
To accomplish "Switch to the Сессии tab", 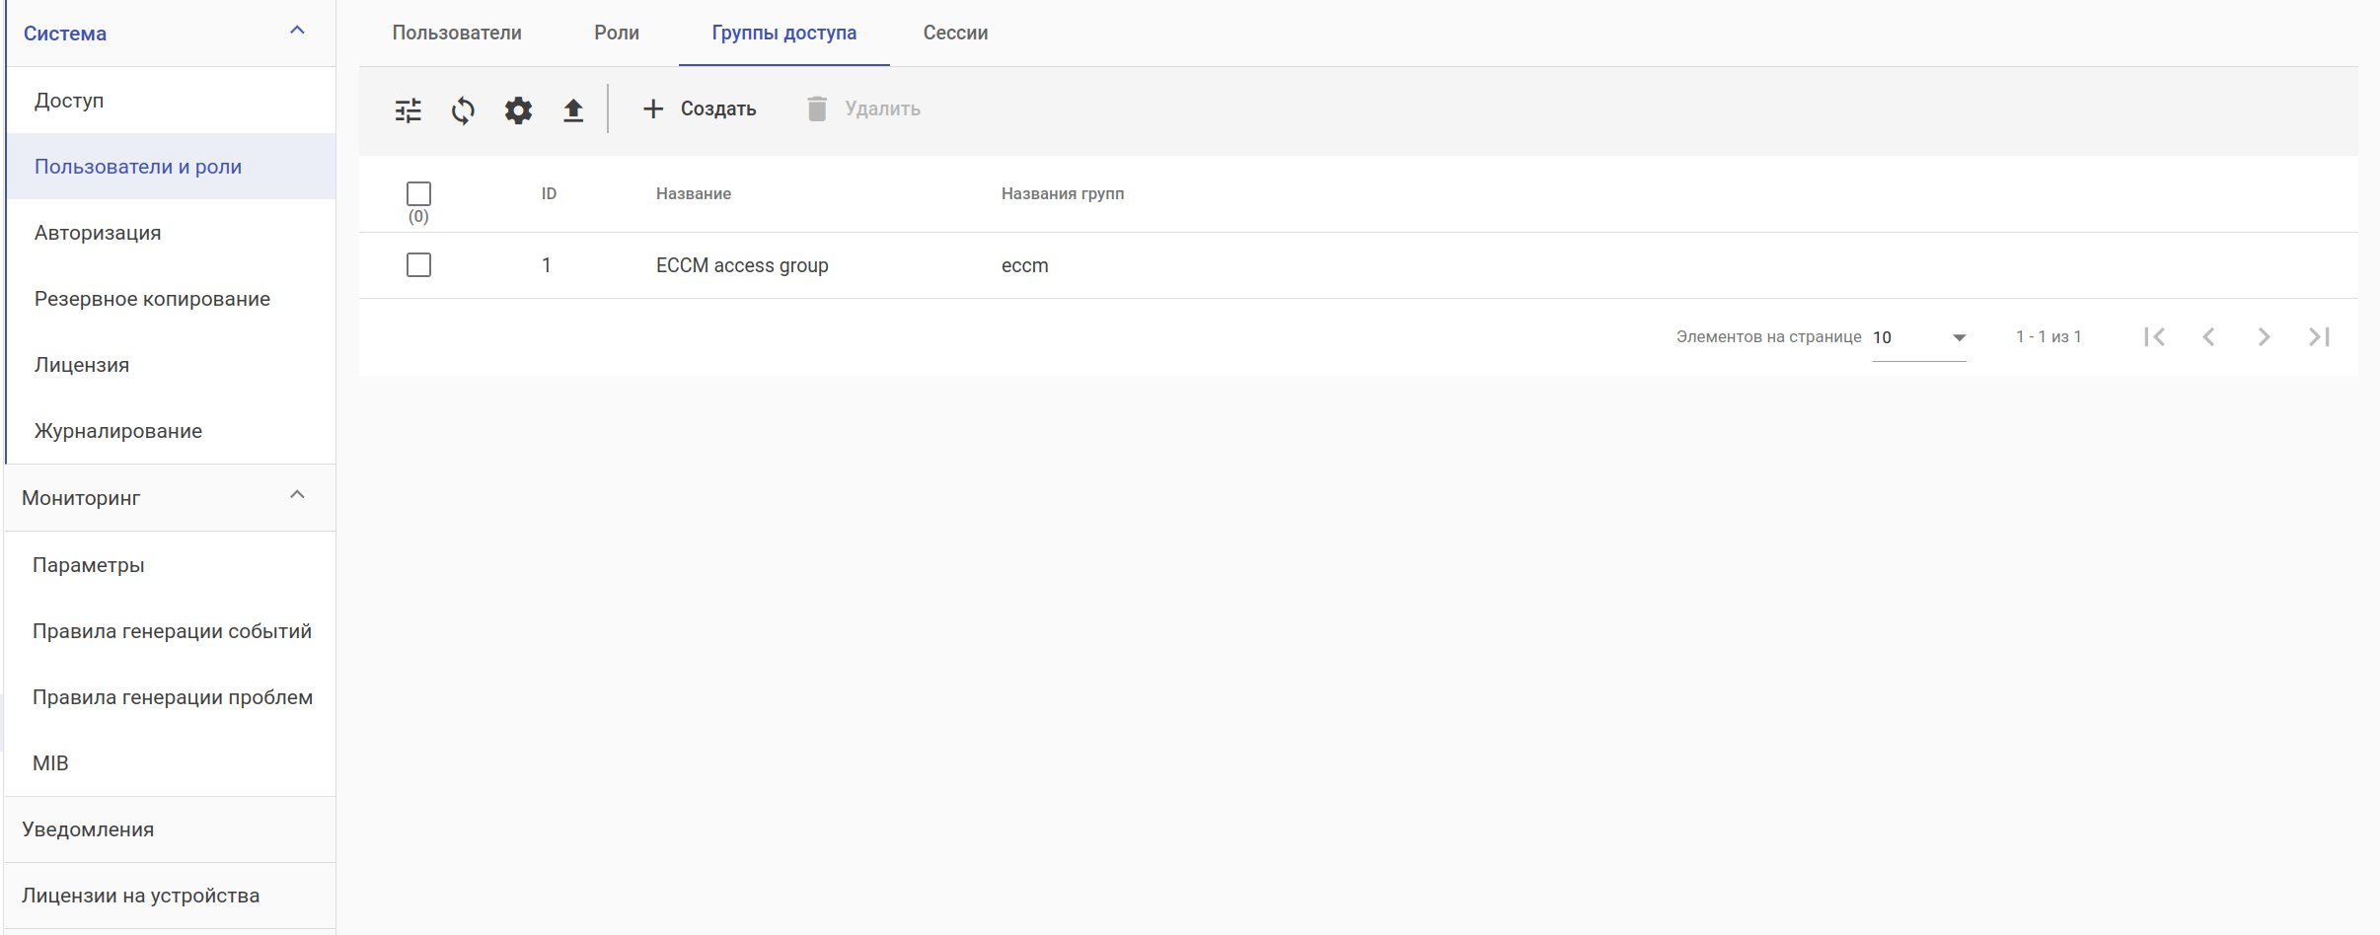I will click(955, 33).
